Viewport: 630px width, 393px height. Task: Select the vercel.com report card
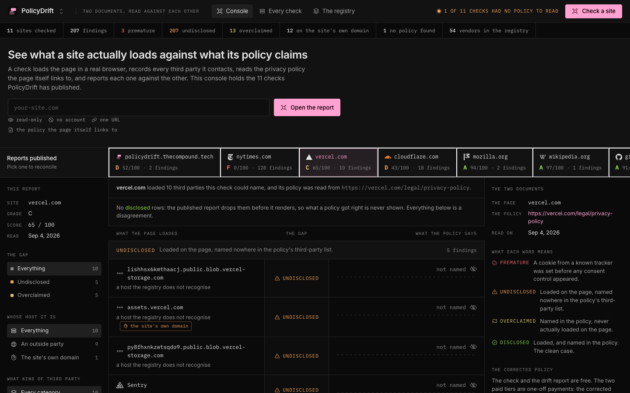(338, 162)
